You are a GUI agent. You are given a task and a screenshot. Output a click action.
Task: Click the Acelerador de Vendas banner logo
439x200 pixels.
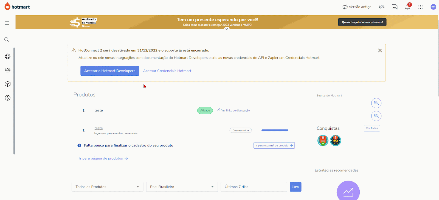83,22
